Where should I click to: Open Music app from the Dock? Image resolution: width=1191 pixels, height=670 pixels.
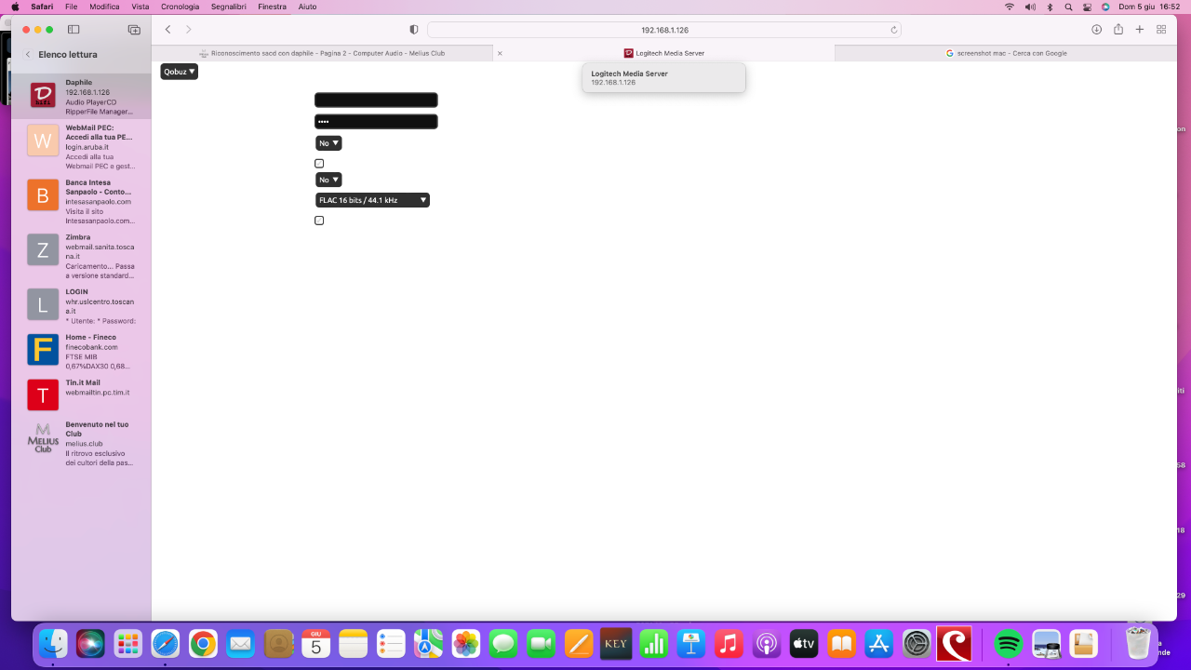[729, 643]
